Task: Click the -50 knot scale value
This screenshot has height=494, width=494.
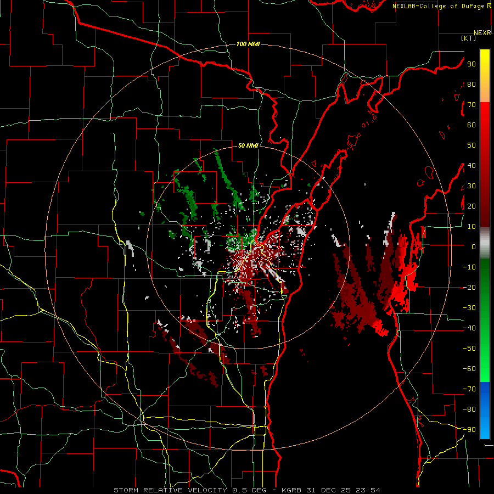Action: pyautogui.click(x=469, y=349)
